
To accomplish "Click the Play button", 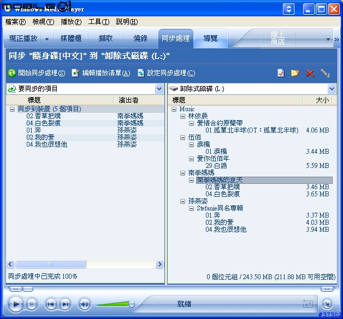I will (15, 304).
